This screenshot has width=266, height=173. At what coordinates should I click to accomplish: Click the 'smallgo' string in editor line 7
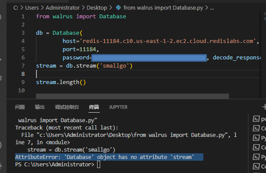tap(115, 66)
